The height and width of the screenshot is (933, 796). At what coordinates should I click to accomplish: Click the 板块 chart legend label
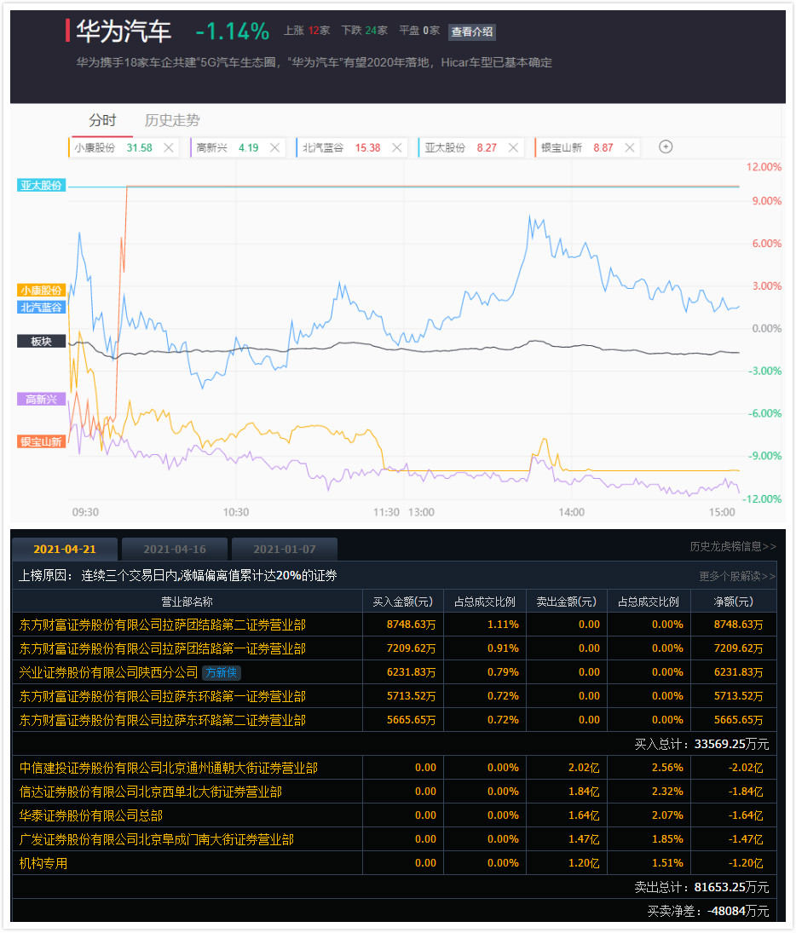41,341
